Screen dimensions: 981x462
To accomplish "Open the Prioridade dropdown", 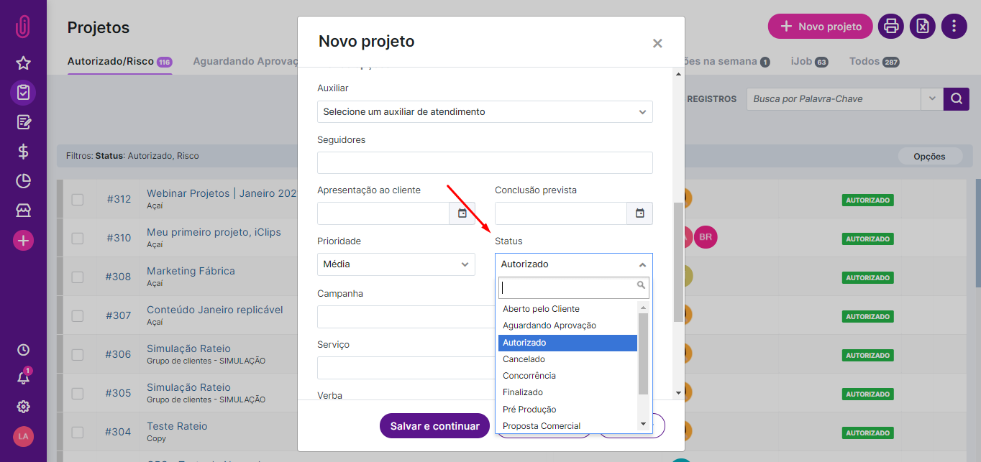I will (x=396, y=264).
